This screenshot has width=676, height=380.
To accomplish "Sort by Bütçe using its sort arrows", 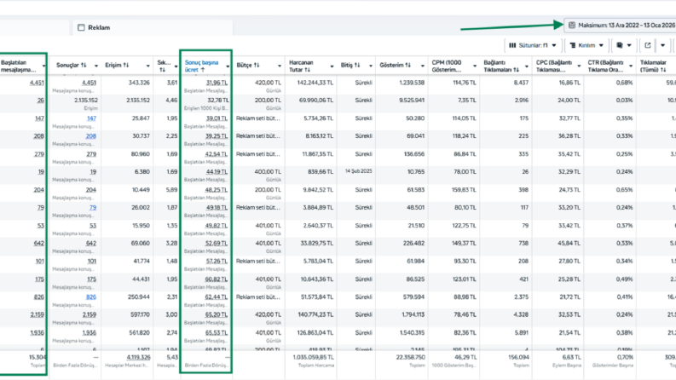I will coord(257,65).
